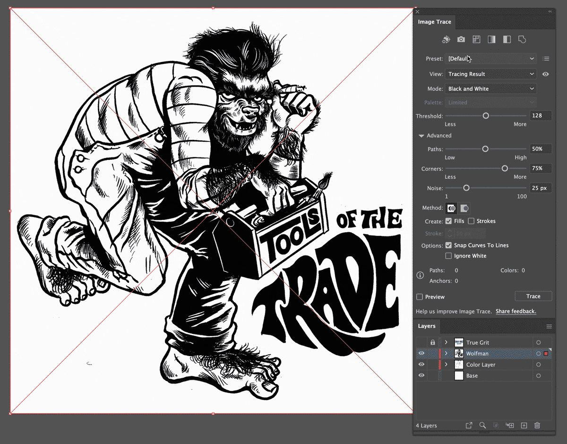Select the High Color camera preset icon
The image size is (567, 444).
click(461, 40)
